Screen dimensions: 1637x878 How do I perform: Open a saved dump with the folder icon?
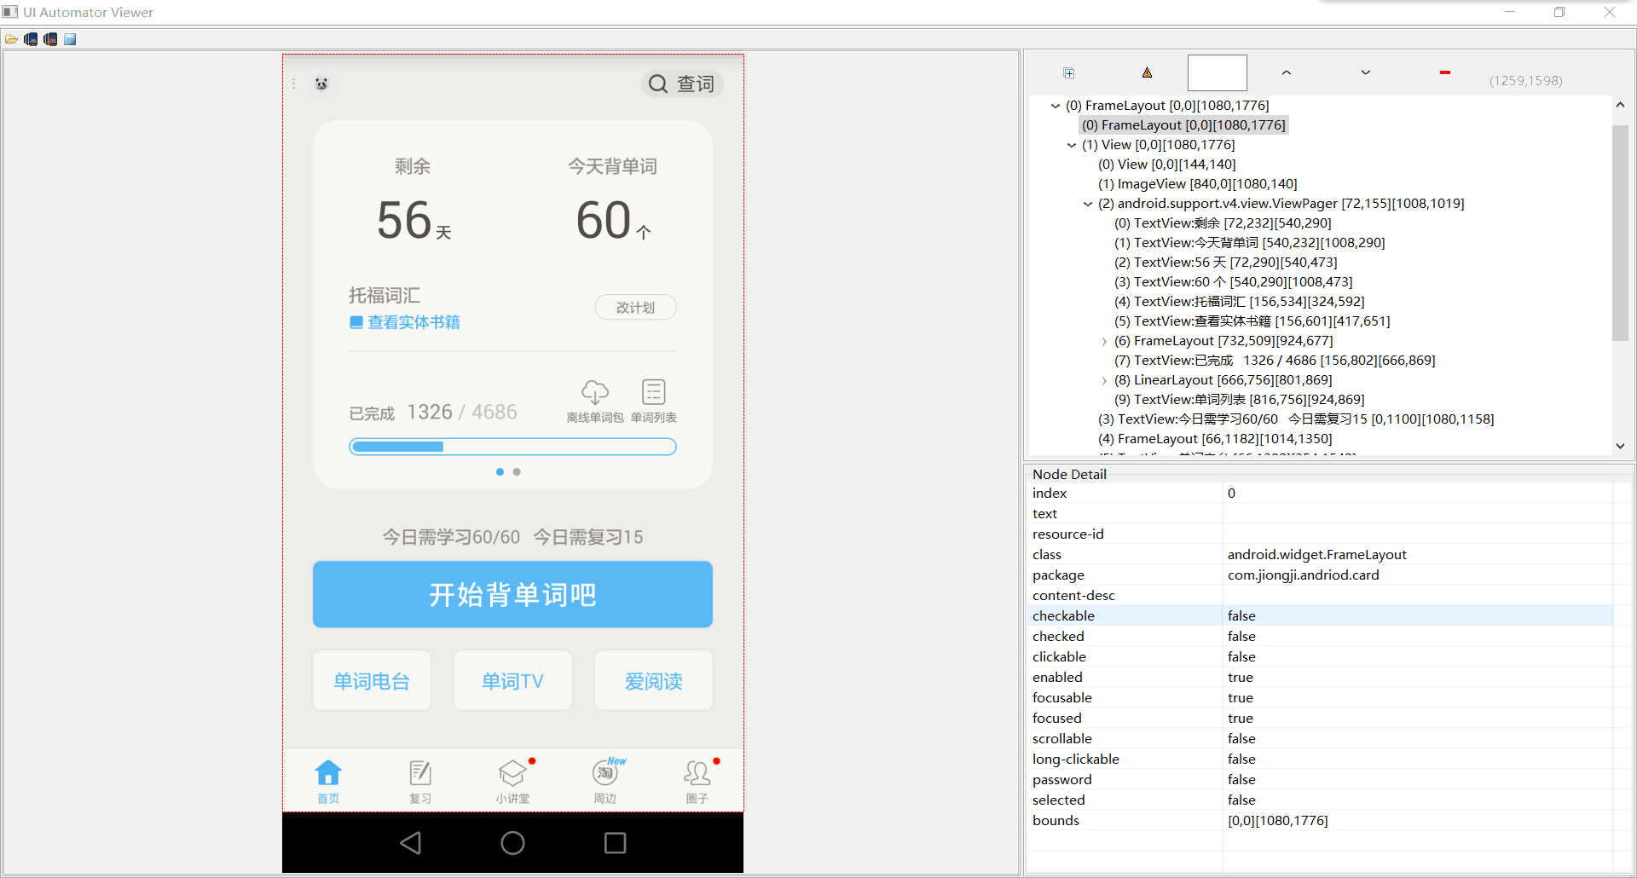tap(11, 39)
